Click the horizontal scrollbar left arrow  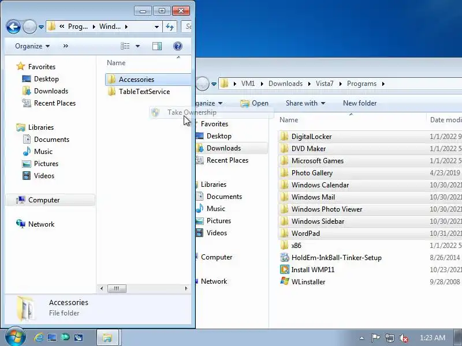pyautogui.click(x=102, y=288)
